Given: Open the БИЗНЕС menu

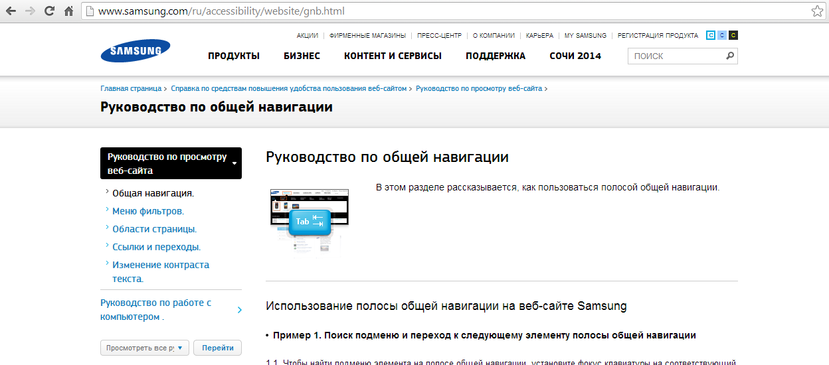Looking at the screenshot, I should click(302, 56).
